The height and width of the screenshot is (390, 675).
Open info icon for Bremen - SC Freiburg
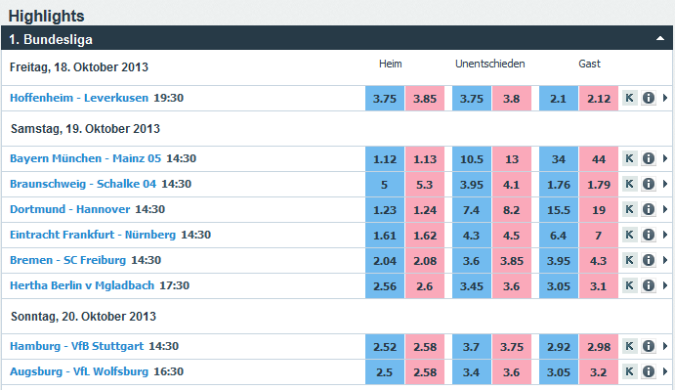(x=649, y=260)
